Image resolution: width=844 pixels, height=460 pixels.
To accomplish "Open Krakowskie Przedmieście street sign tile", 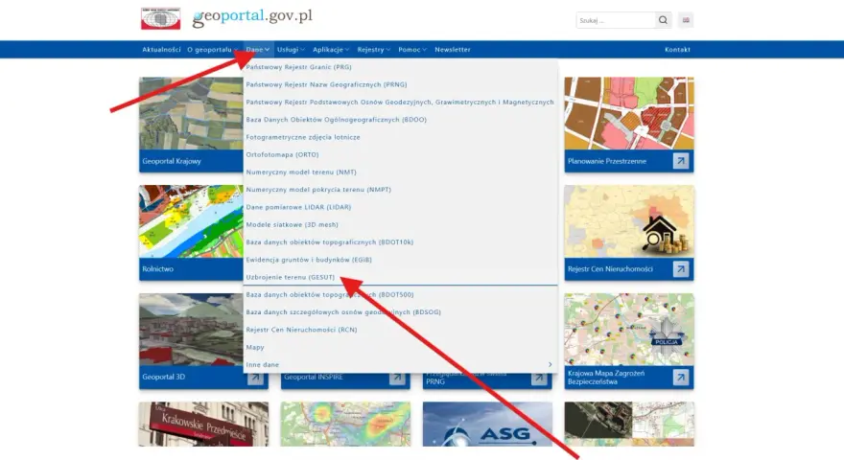I will (x=203, y=424).
